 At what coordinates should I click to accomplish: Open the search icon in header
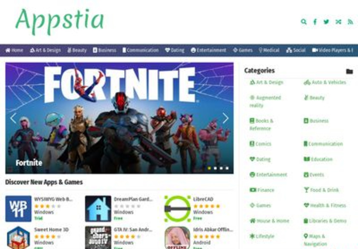pos(303,22)
